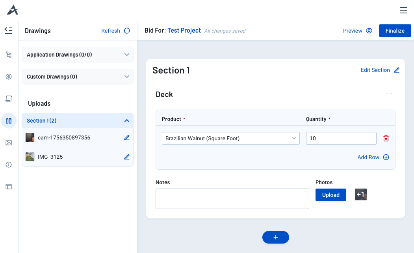This screenshot has height=253, width=414.
Task: Click the refresh circular arrows icon
Action: coord(127,31)
